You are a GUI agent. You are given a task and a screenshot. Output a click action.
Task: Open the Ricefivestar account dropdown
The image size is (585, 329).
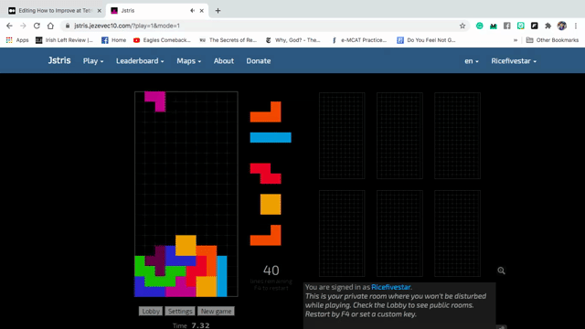514,61
